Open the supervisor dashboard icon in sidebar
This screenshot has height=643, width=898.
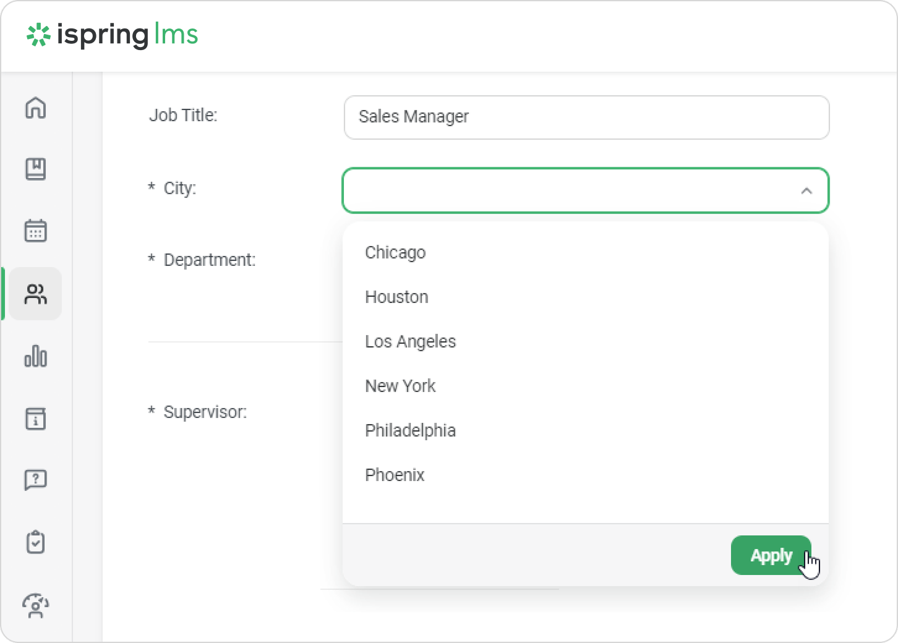[x=35, y=605]
